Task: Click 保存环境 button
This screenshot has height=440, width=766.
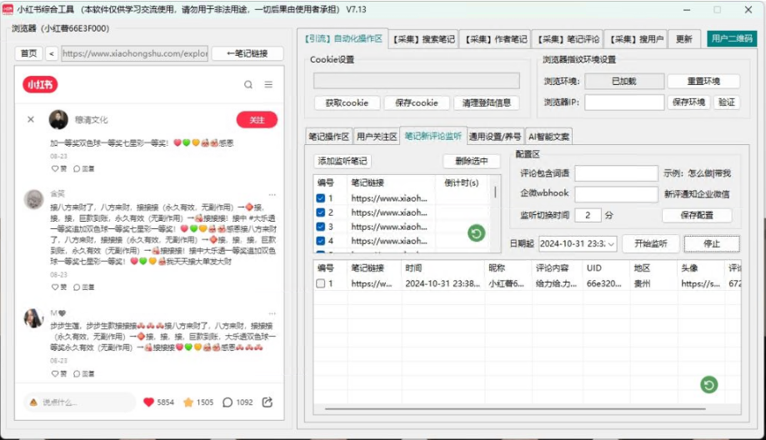Action: (x=688, y=102)
